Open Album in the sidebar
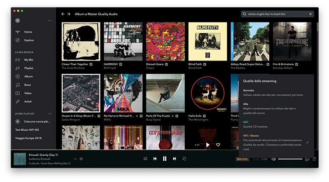The image size is (329, 182). tap(29, 77)
